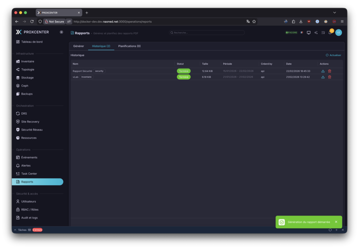This screenshot has height=249, width=359.
Task: Switch to the Générer tab
Action: pos(79,46)
